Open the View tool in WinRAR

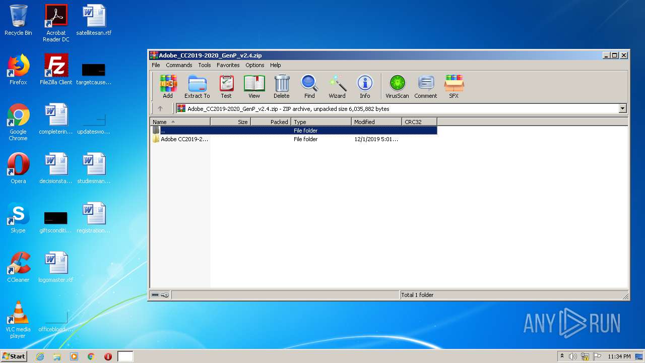click(254, 87)
